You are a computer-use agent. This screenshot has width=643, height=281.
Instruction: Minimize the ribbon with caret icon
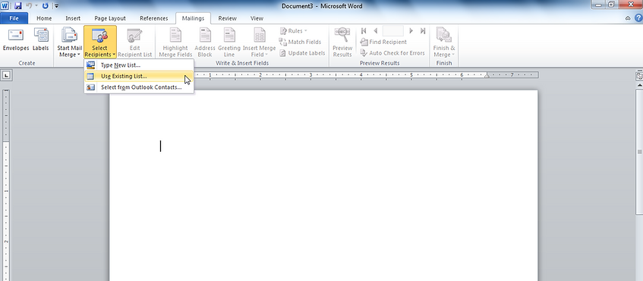point(628,18)
